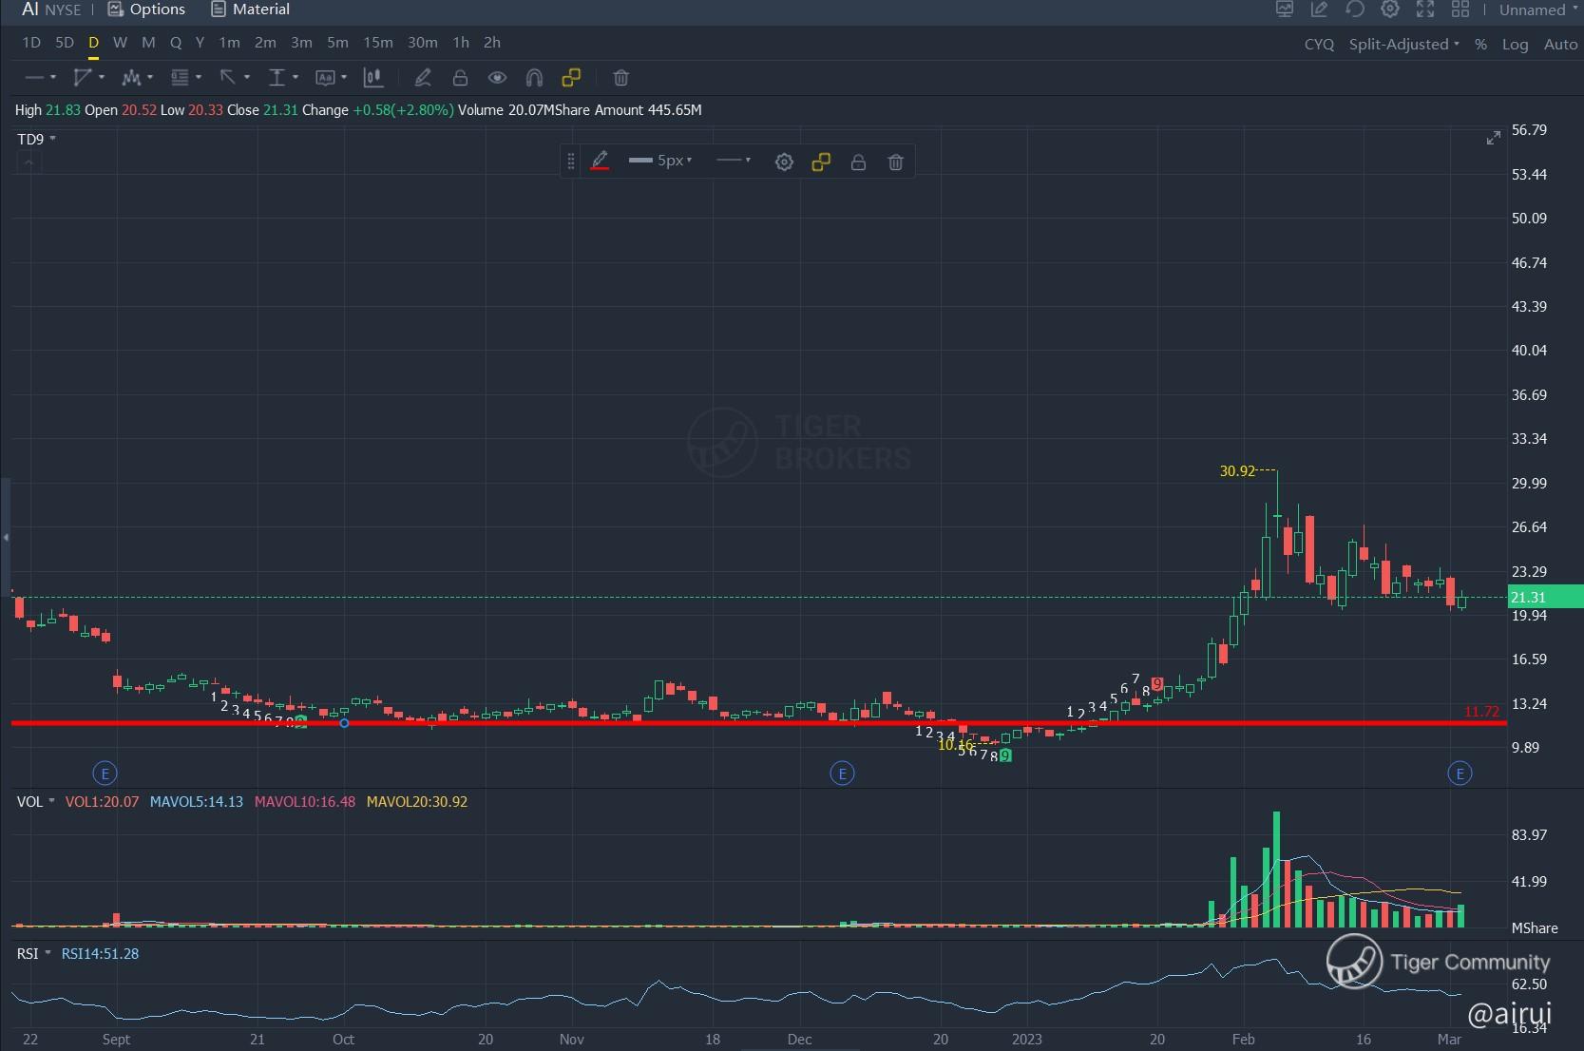
Task: Expand the price chart using the diagonal arrows icon
Action: tap(1493, 139)
